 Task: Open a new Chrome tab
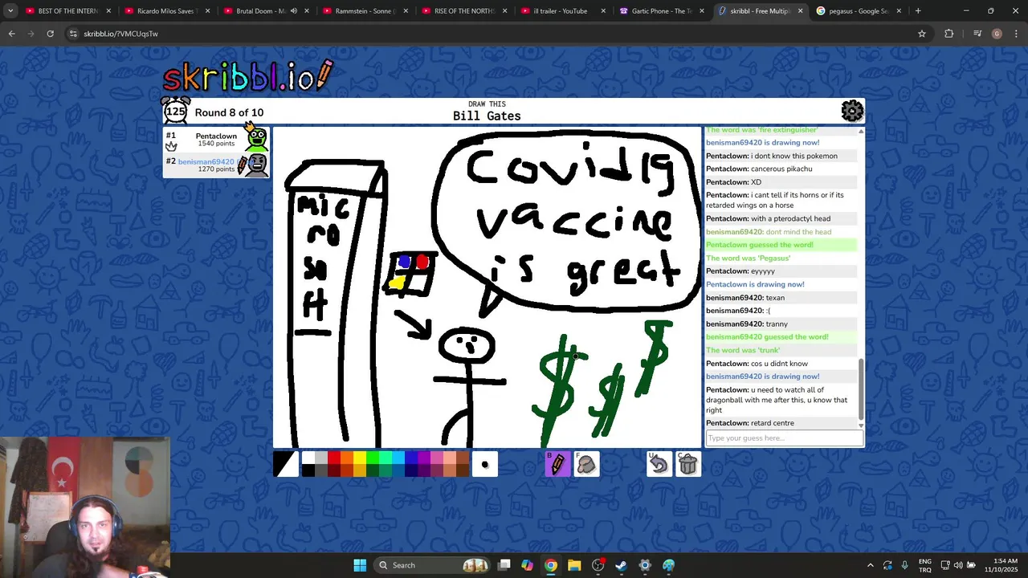click(x=918, y=11)
